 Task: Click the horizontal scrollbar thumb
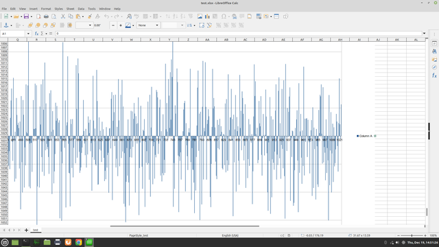tap(185, 226)
